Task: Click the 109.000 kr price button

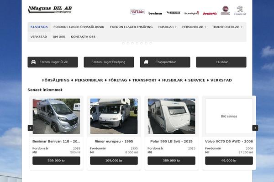Action: pos(114,161)
